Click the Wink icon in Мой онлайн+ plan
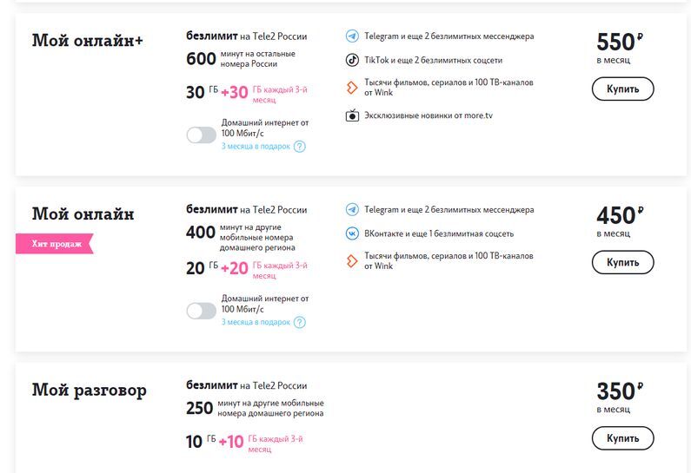The width and height of the screenshot is (691, 473). coord(352,87)
